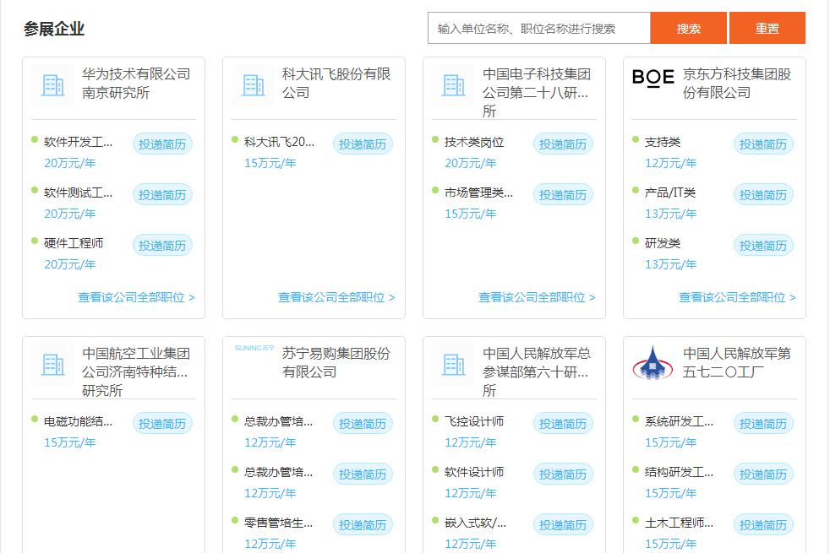View all positions of 华为技术有限公司南京研究所
Viewport: 830px width, 553px height.
click(137, 298)
